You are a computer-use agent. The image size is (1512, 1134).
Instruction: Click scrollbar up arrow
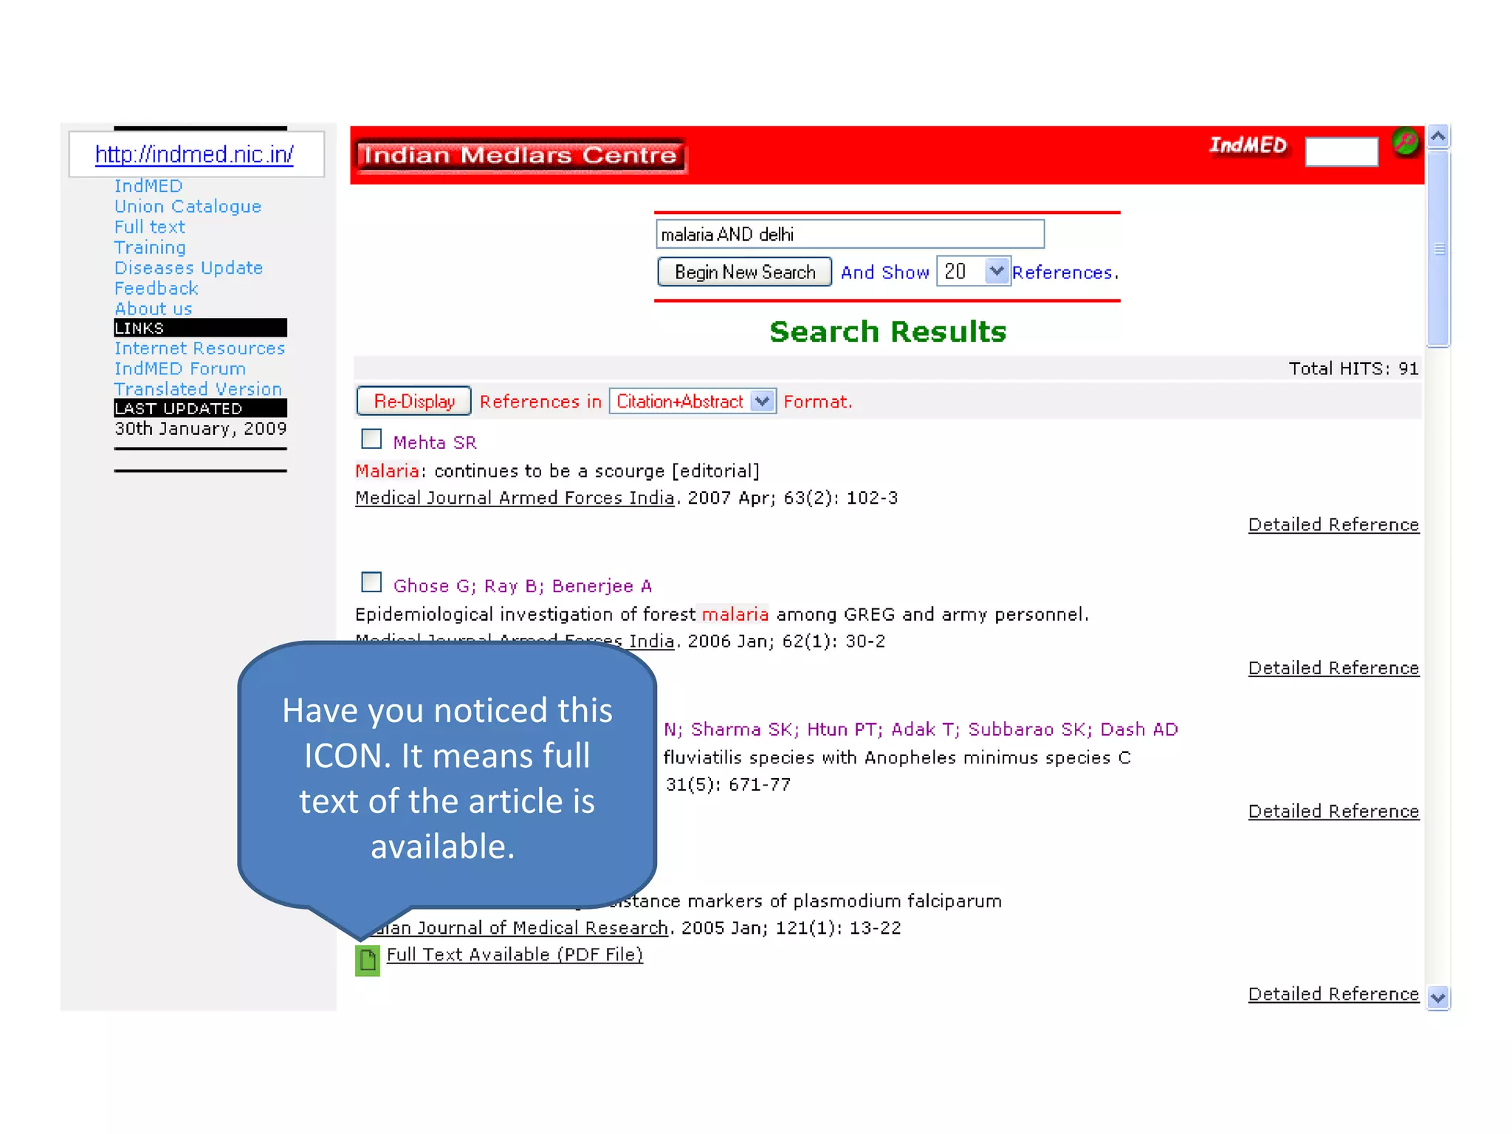click(x=1437, y=137)
